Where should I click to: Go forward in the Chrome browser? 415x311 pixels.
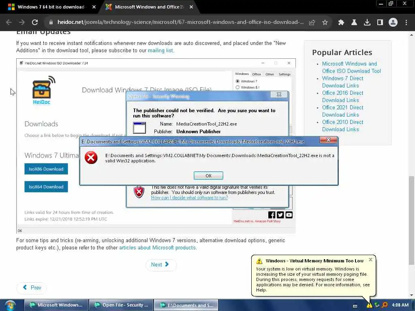pos(22,22)
